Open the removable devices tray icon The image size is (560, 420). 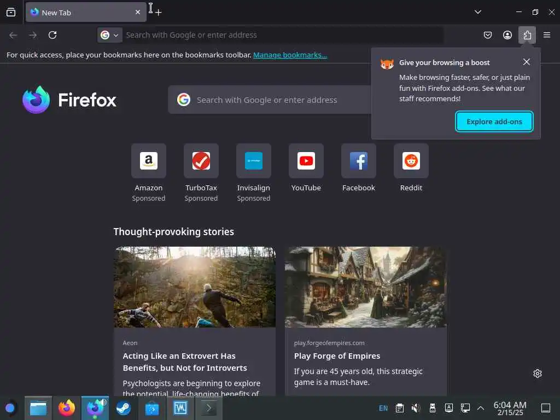tap(433, 408)
